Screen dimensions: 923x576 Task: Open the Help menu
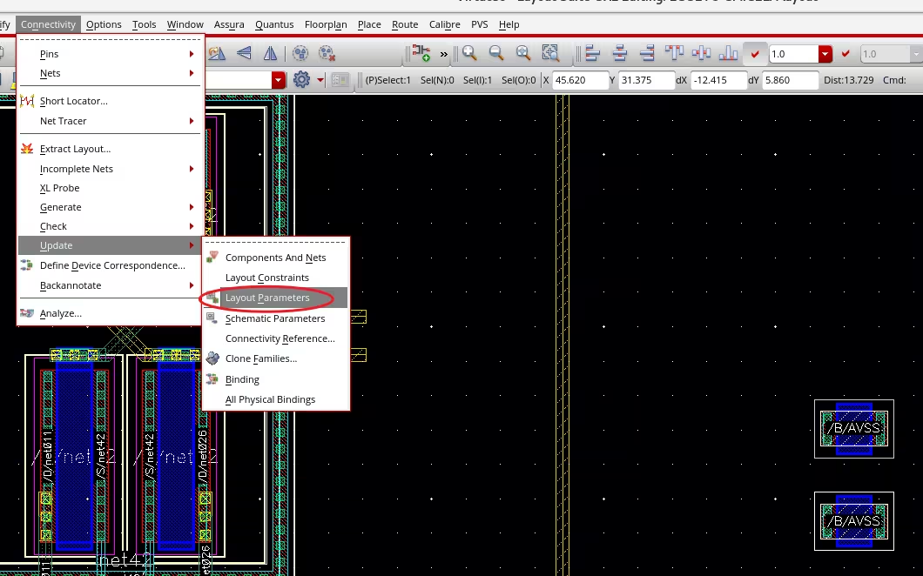click(509, 24)
